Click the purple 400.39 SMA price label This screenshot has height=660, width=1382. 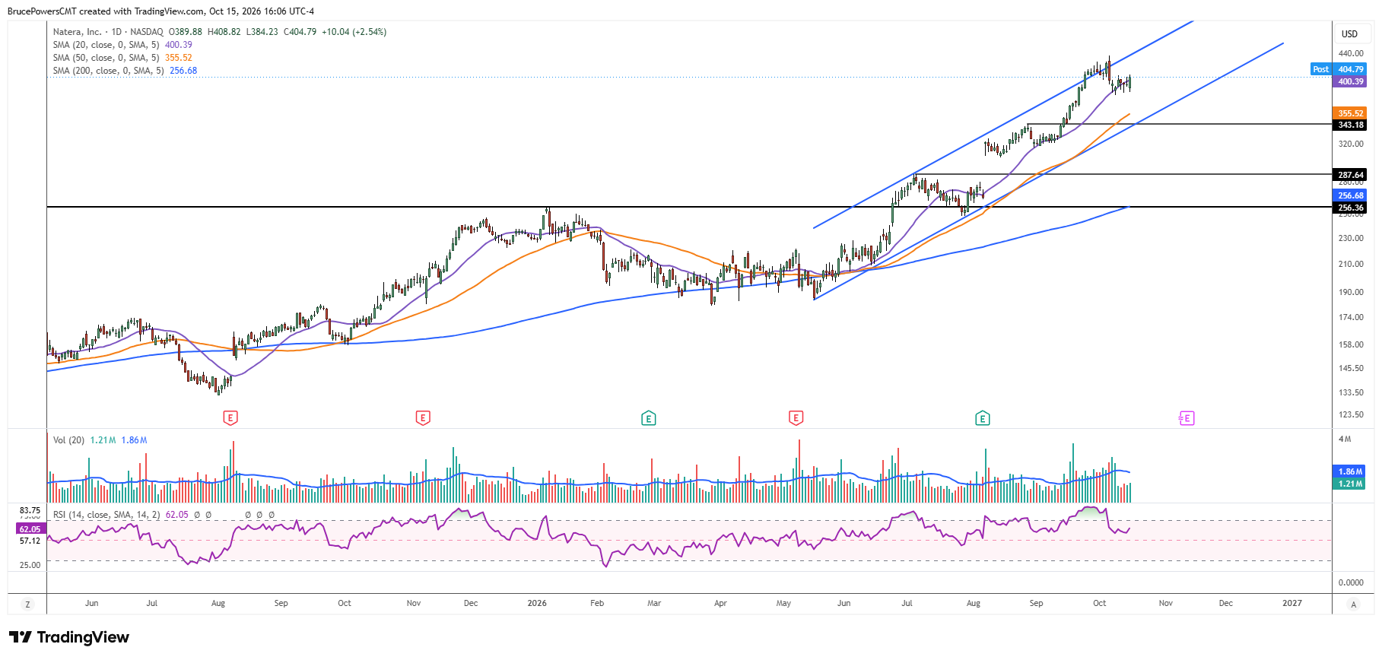point(1351,81)
